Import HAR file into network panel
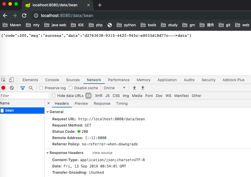This screenshot has height=177, width=251. pyautogui.click(x=134, y=88)
